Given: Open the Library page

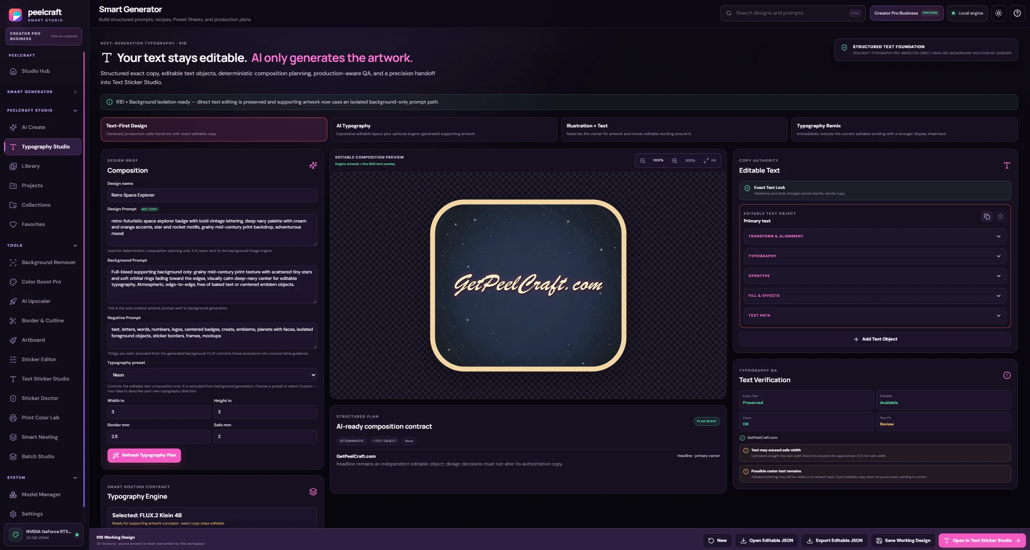Looking at the screenshot, I should (x=43, y=166).
